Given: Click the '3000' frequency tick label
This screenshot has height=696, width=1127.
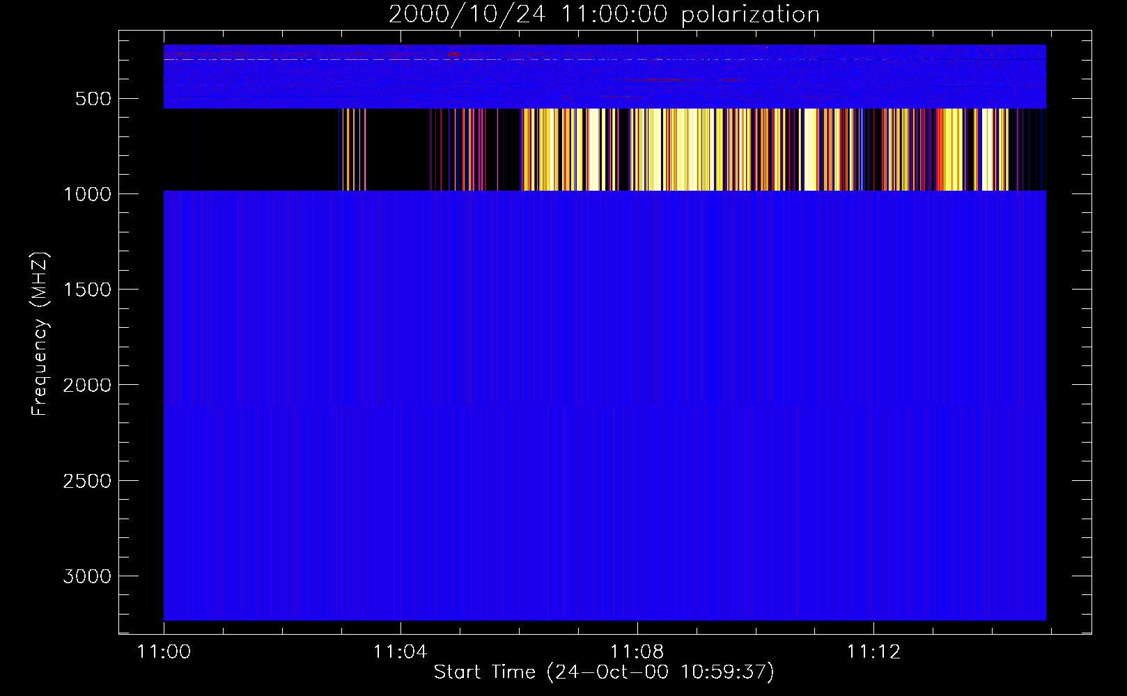Looking at the screenshot, I should pyautogui.click(x=87, y=576).
